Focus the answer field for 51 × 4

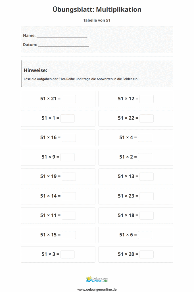pyautogui.click(x=145, y=138)
